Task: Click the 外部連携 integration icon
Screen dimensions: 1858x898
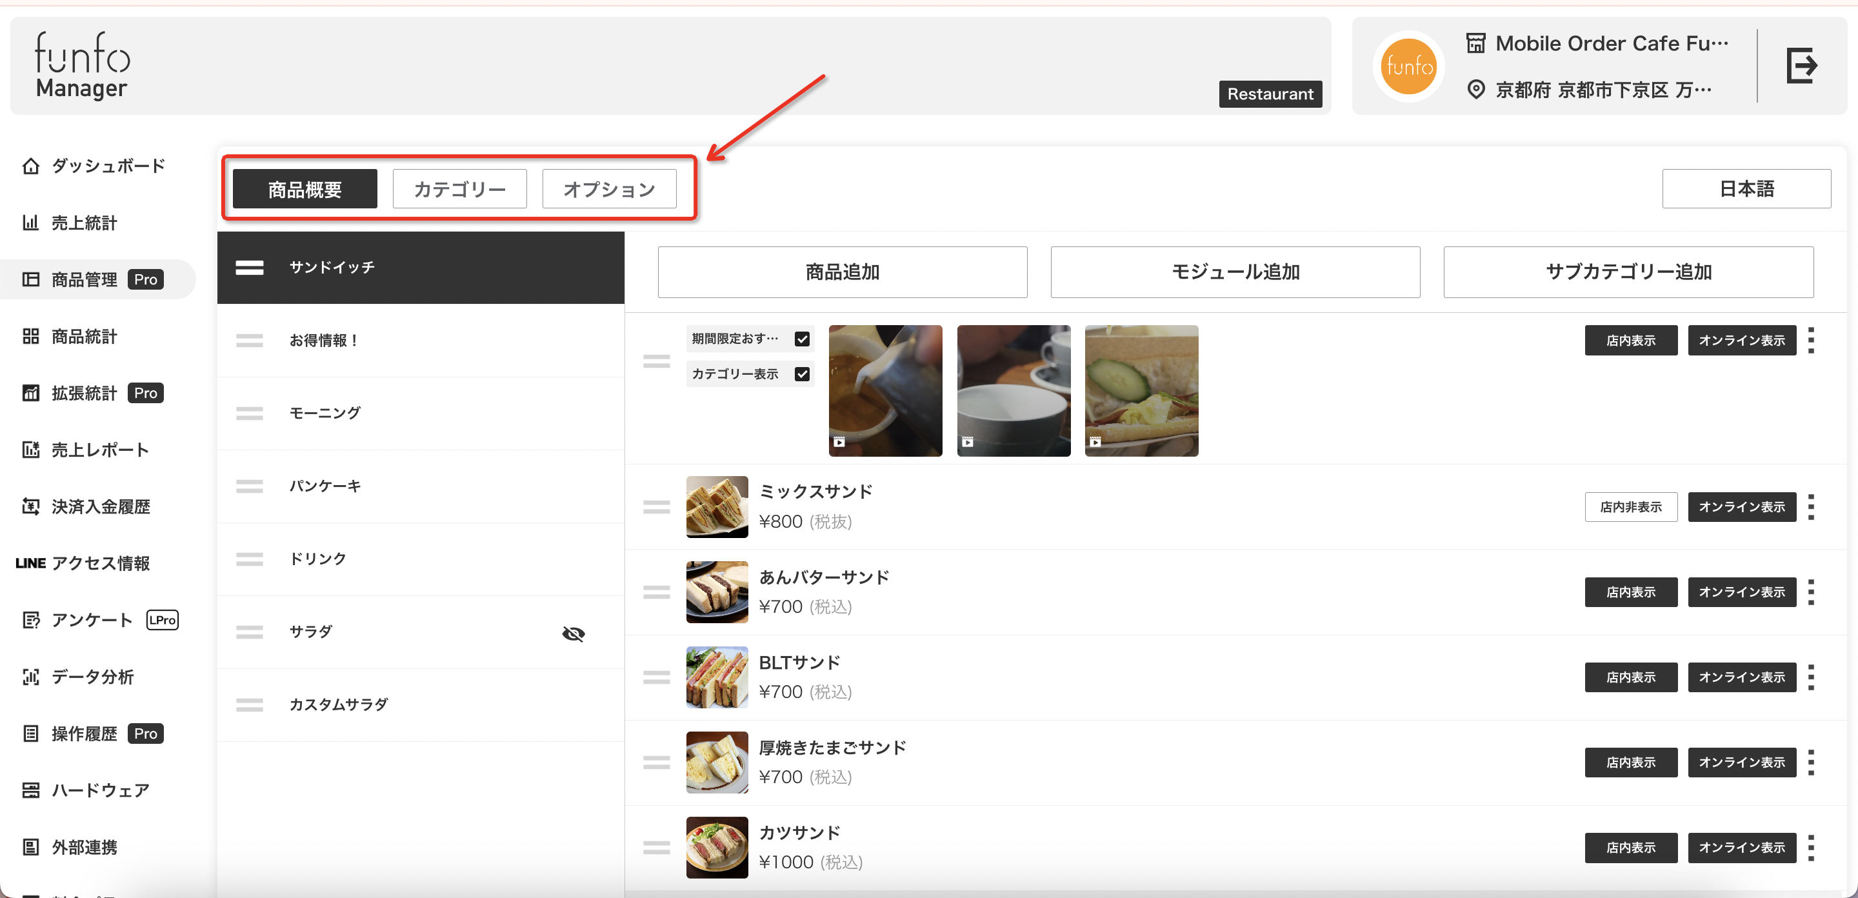Action: [x=30, y=847]
